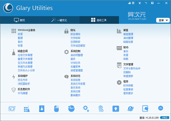Click the gear icon beside 系统控制
Image resolution: width=171 pixels, height=121 pixels.
[66, 52]
